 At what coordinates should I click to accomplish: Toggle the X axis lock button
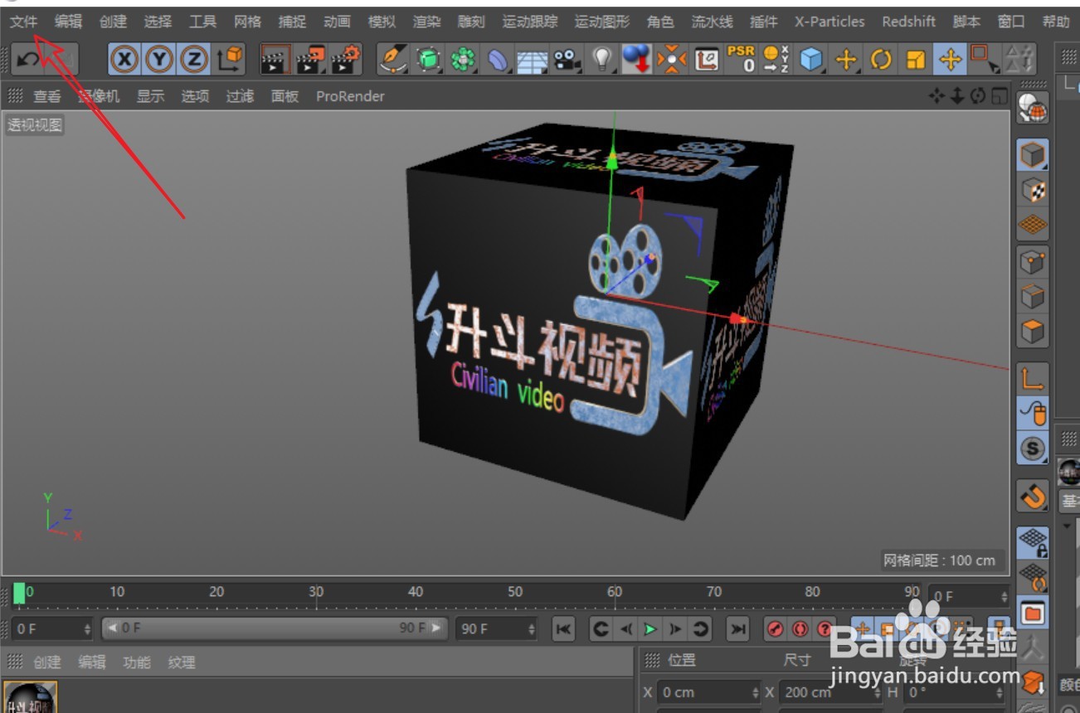(x=124, y=59)
